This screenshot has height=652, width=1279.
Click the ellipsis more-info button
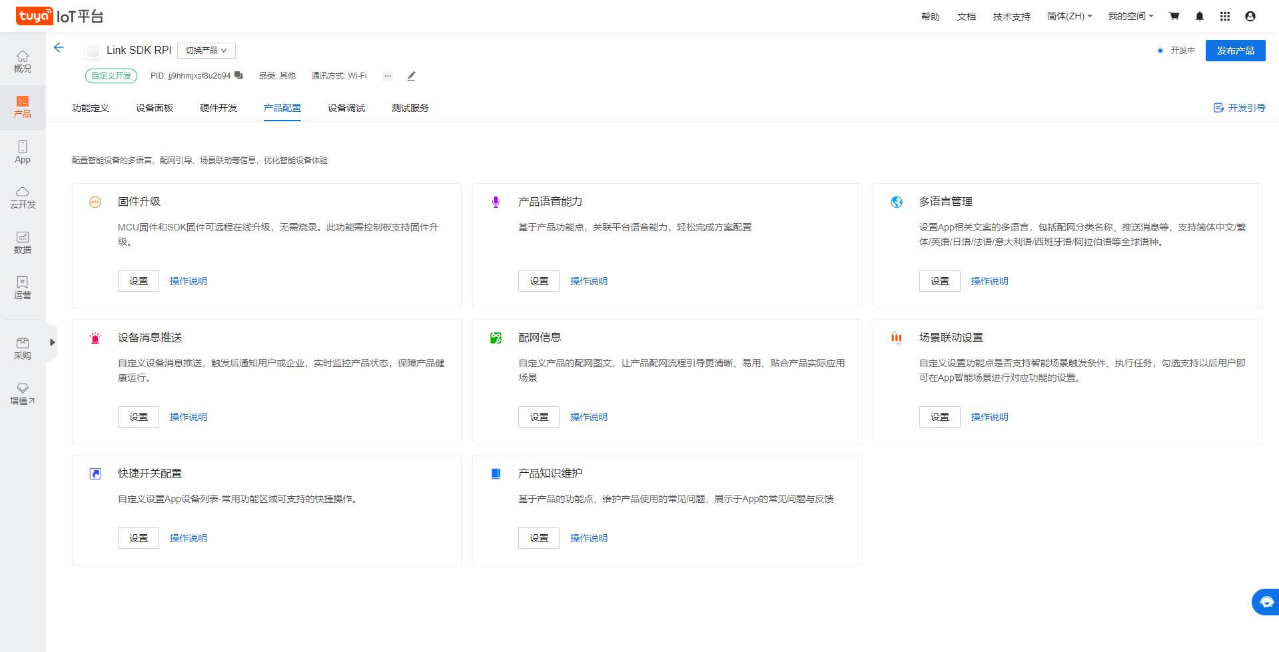pyautogui.click(x=388, y=76)
